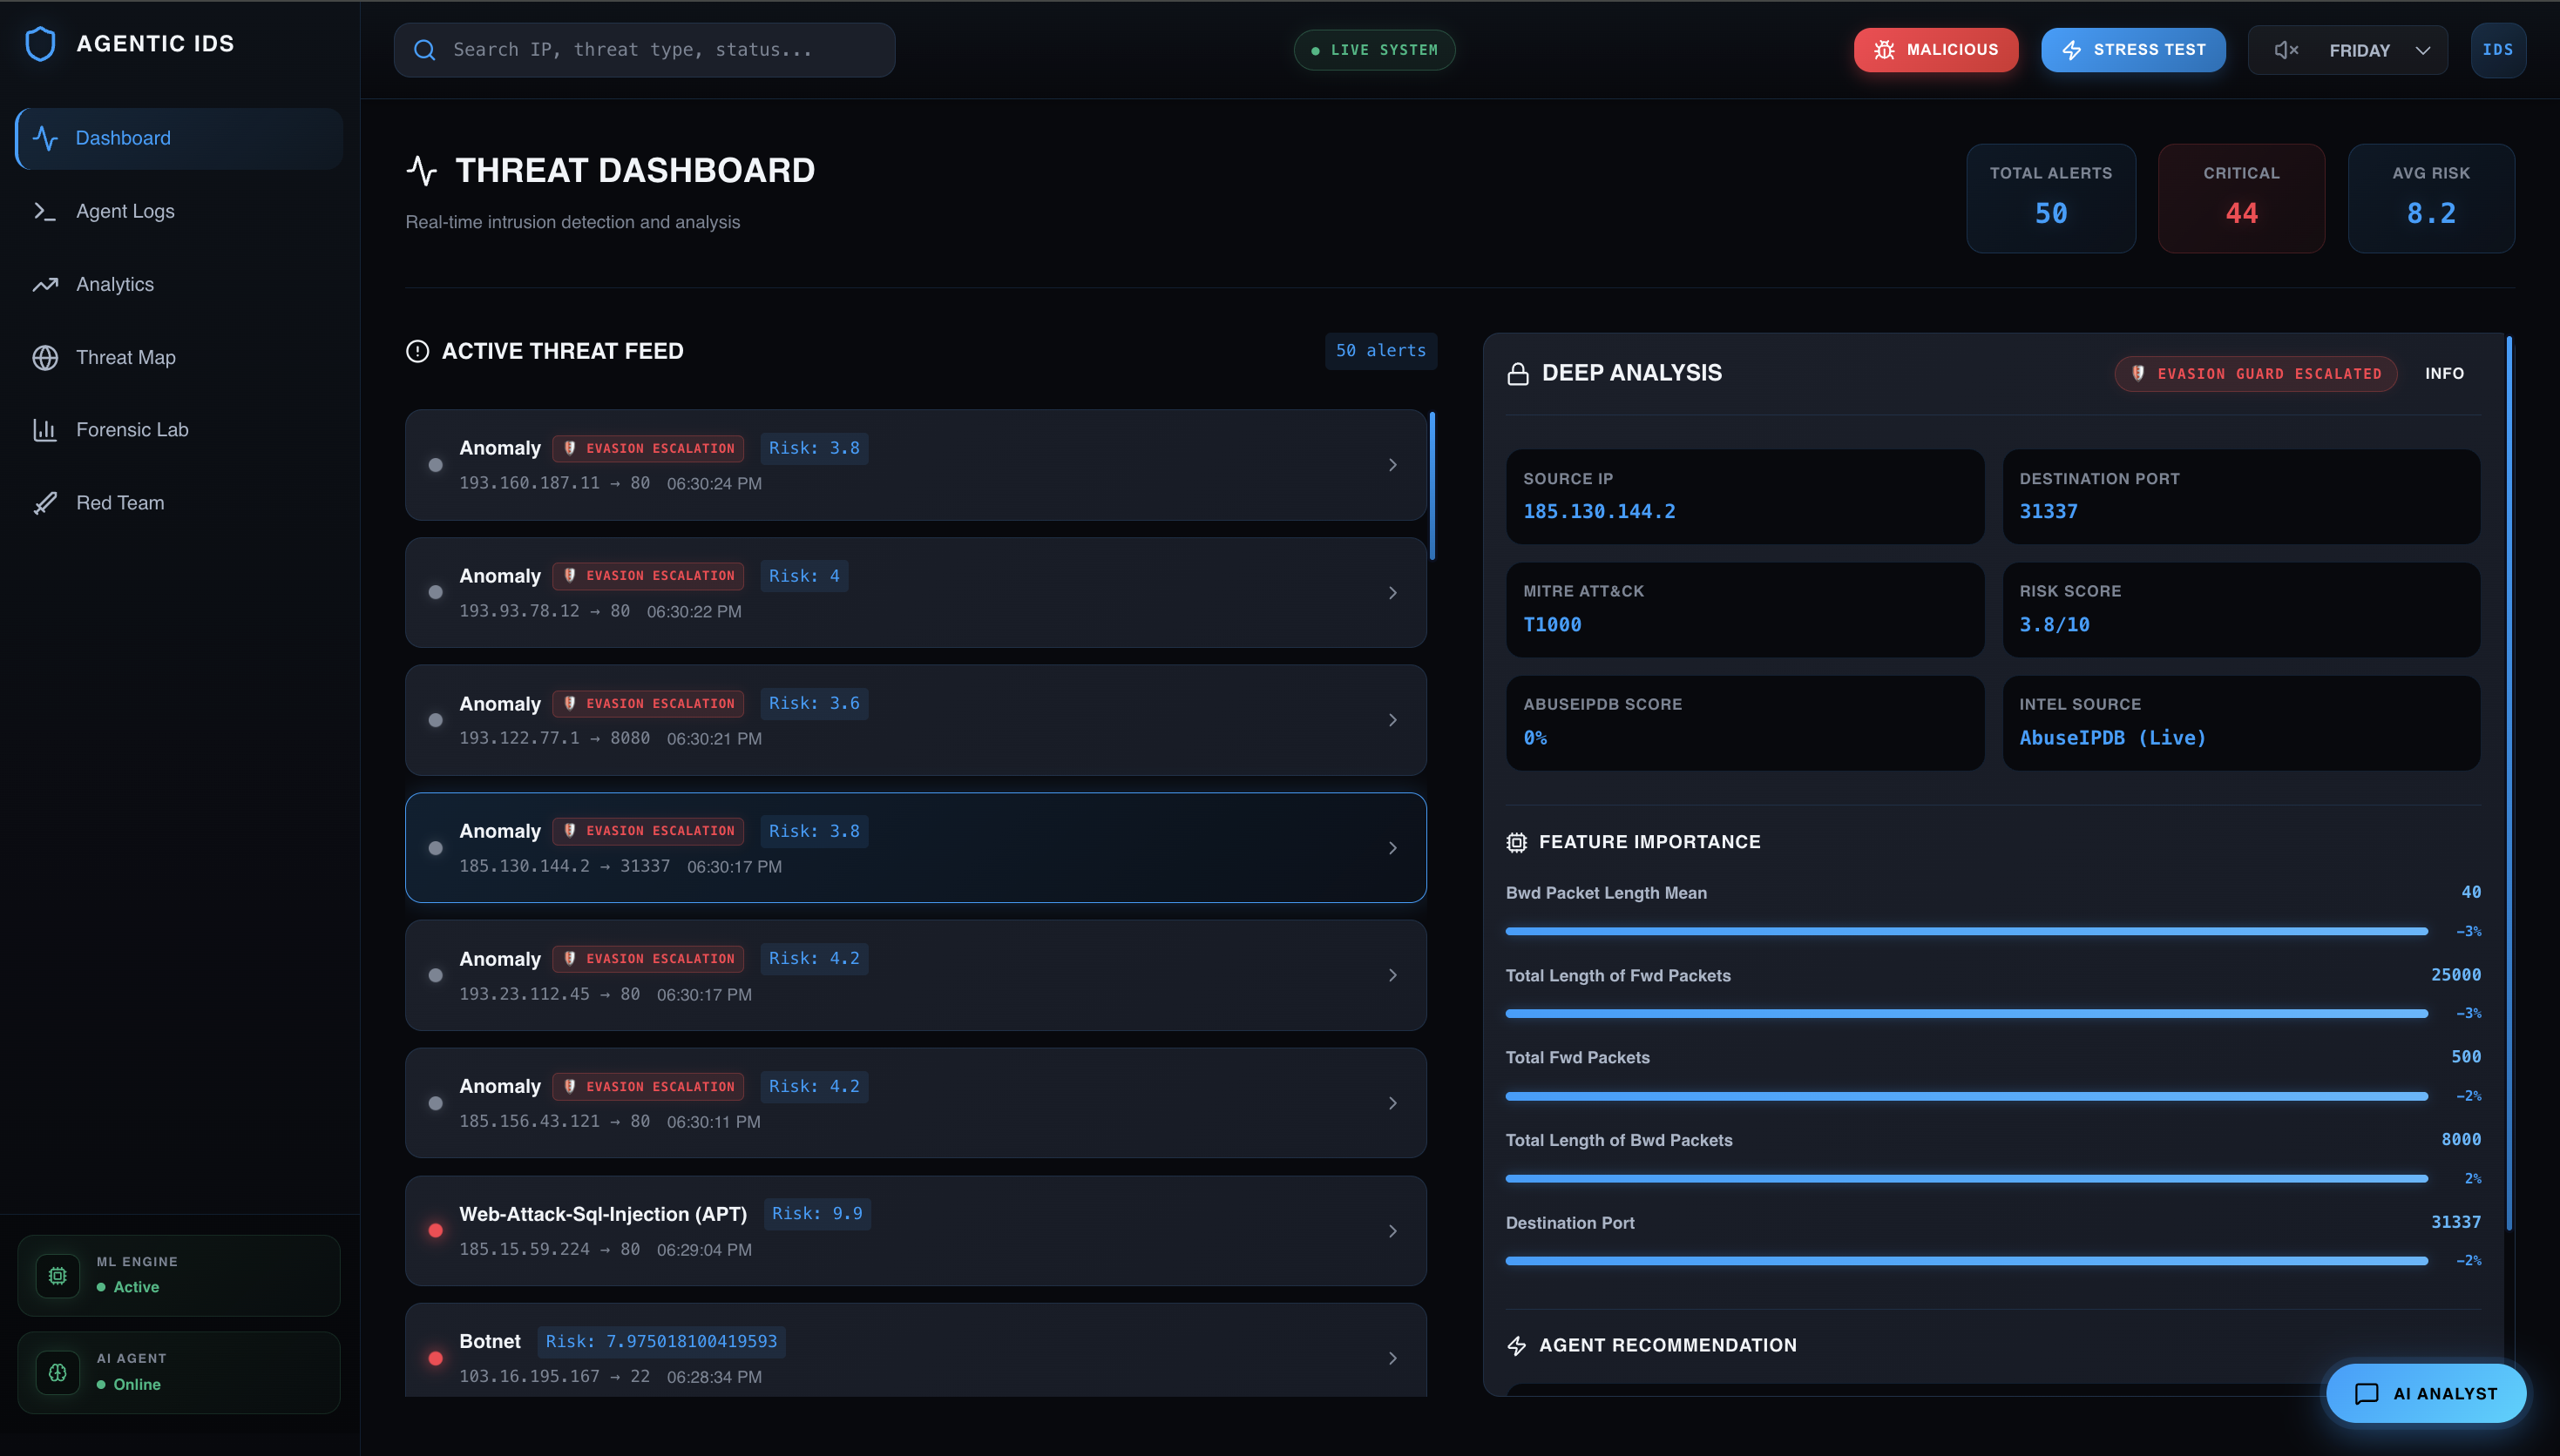Screen dimensions: 2560x1456
Task: Click the Threat Map globe icon
Action: [x=45, y=357]
